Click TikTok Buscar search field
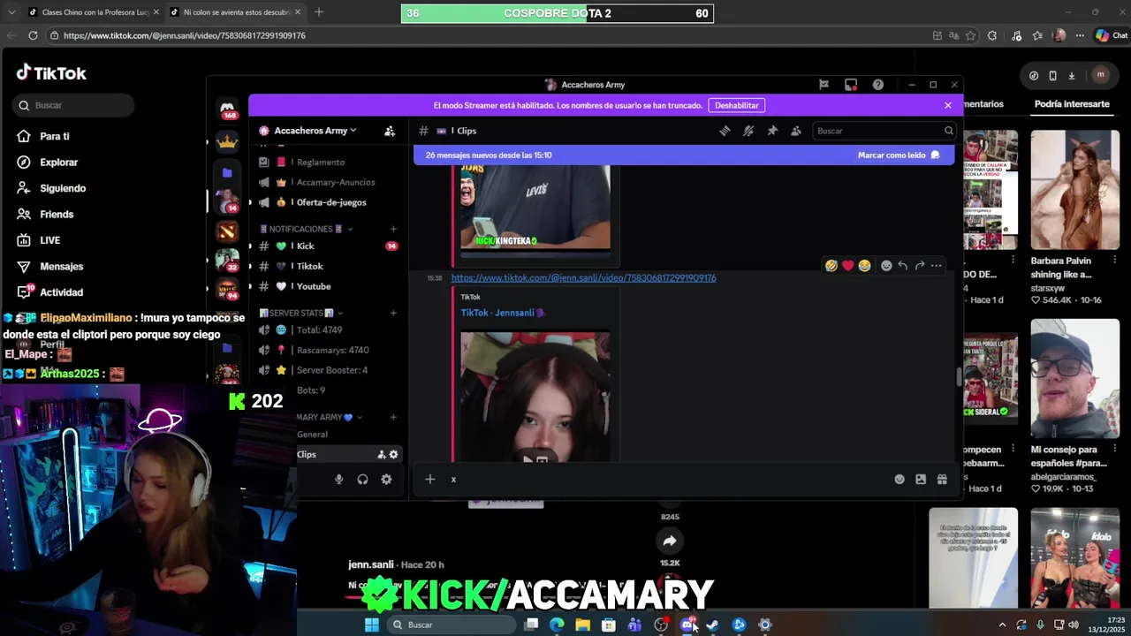 point(73,105)
